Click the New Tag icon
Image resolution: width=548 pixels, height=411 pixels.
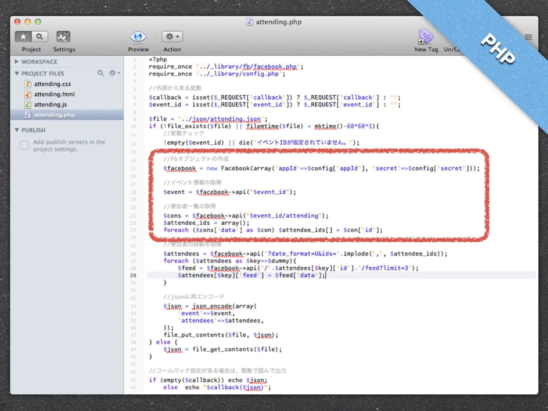[425, 37]
